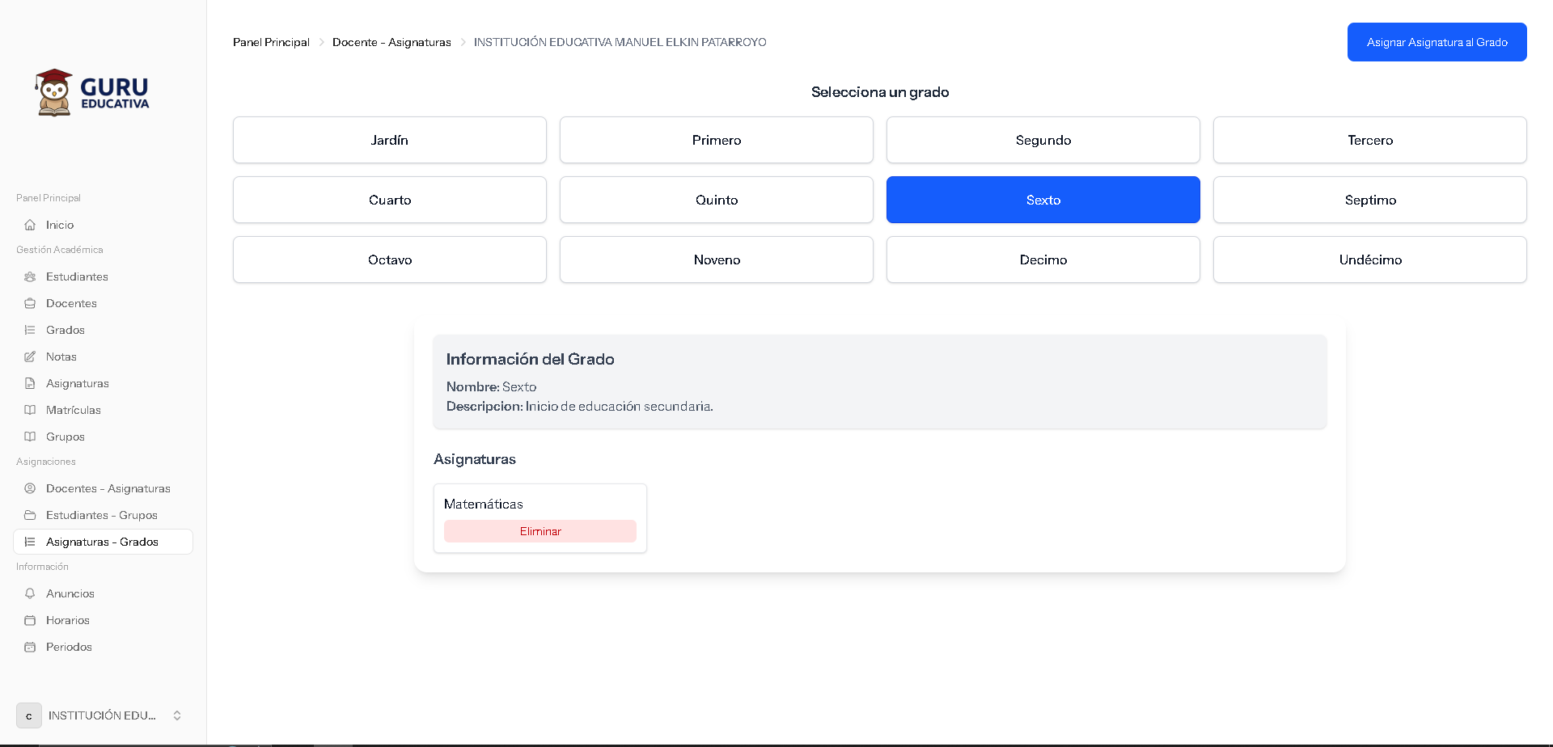Click the Anuncios bell icon
Screen dimensions: 1553x747
click(x=30, y=593)
